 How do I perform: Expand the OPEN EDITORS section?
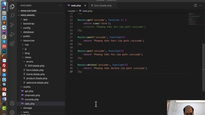point(41,11)
